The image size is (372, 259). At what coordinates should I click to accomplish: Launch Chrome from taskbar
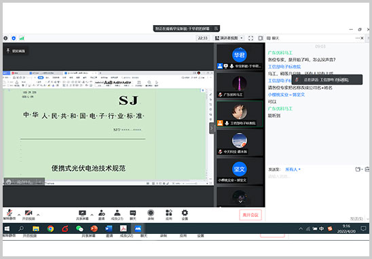[x=50, y=228]
